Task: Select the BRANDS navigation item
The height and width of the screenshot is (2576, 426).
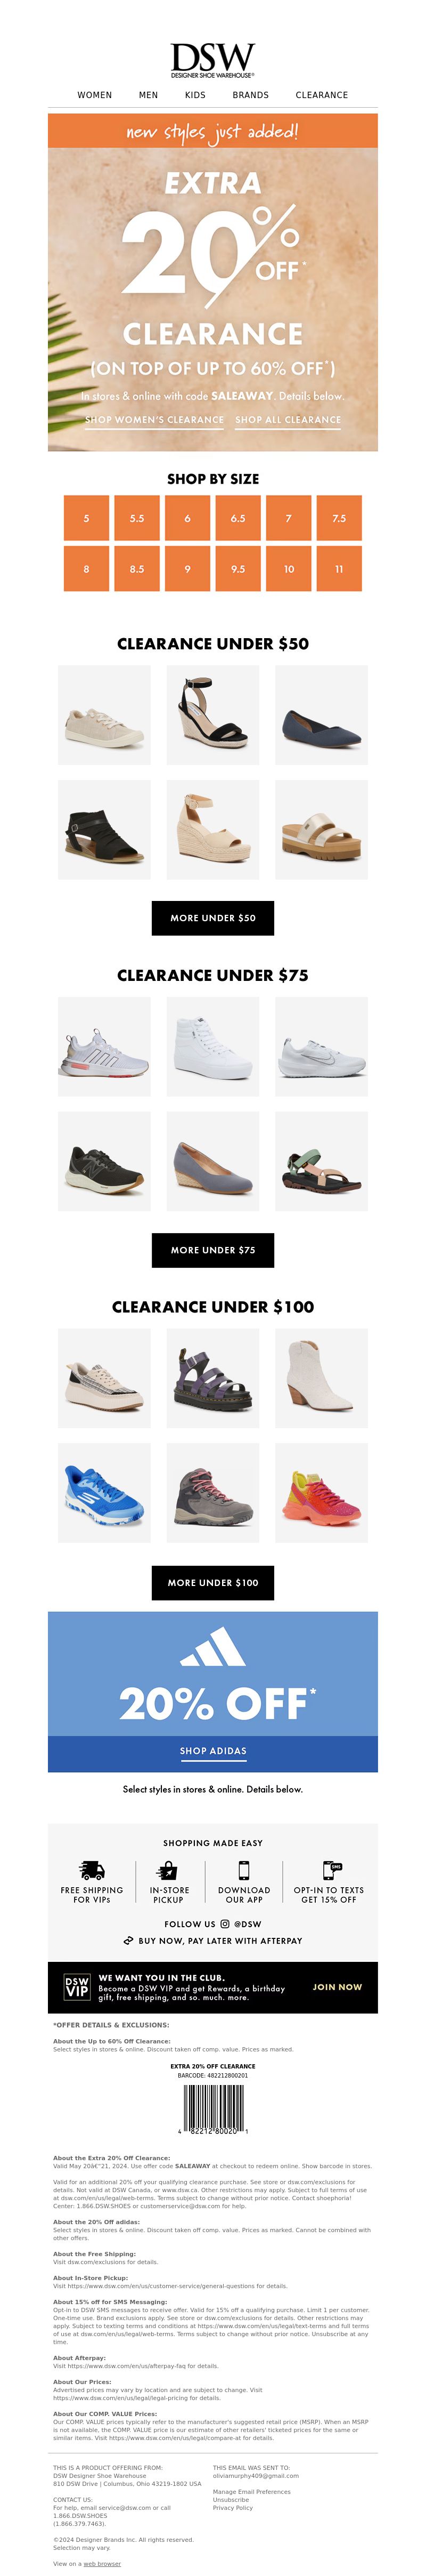Action: click(251, 95)
